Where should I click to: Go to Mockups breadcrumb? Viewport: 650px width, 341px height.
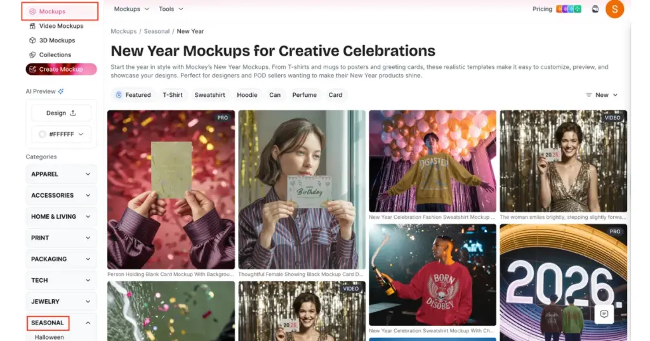pos(124,32)
